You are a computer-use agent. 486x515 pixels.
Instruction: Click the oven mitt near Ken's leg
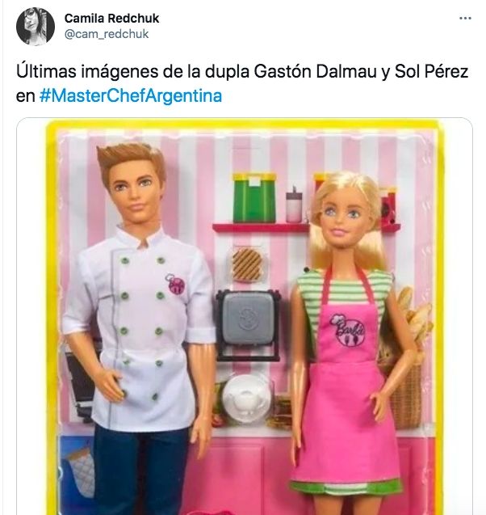(80, 471)
